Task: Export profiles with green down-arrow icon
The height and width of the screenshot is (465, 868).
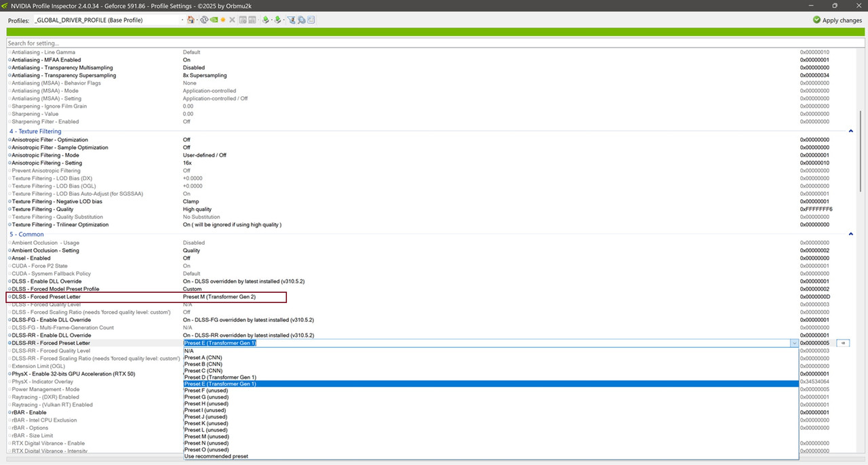Action: click(265, 20)
